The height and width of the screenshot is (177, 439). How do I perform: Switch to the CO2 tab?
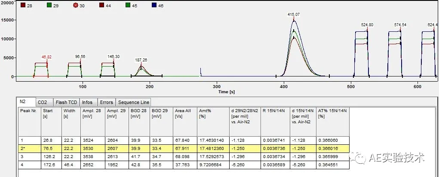[x=42, y=102]
